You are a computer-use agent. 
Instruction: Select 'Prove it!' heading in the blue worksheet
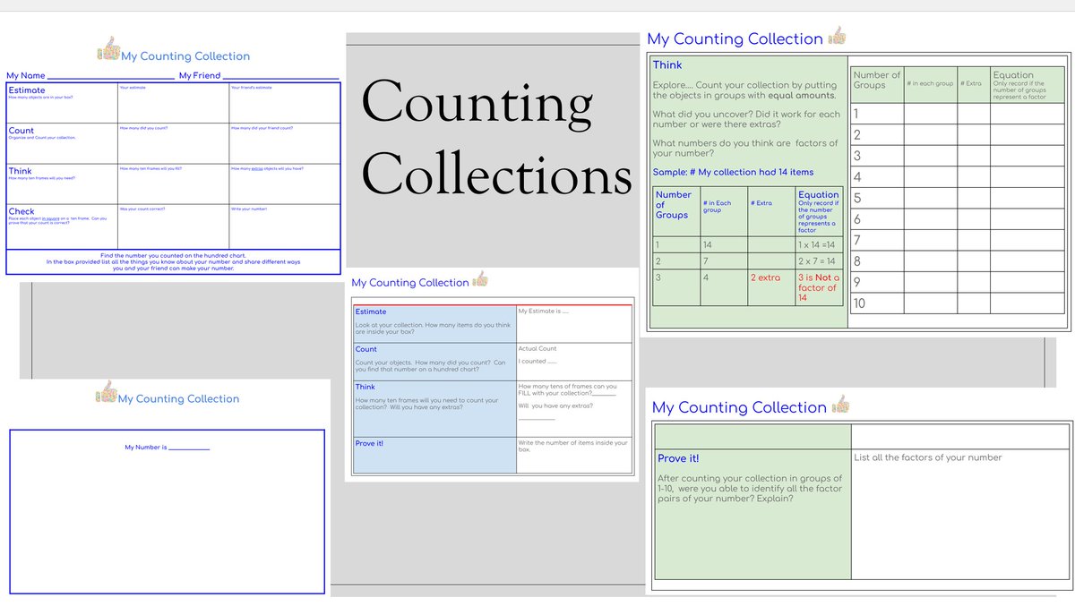(x=369, y=443)
